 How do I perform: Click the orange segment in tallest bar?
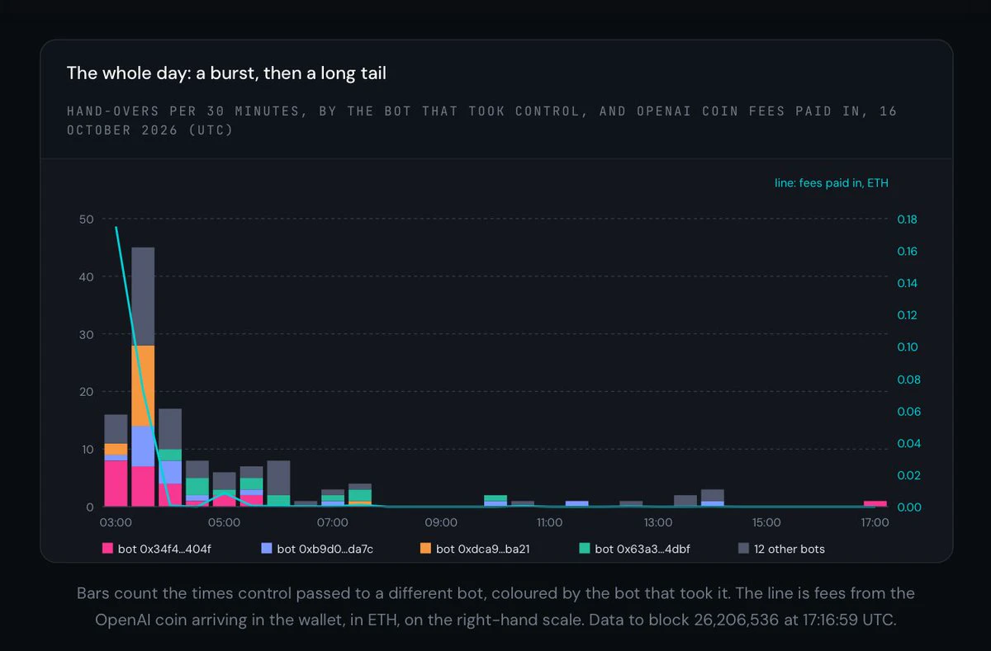[143, 385]
